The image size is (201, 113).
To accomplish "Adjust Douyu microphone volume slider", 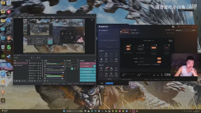I will (129, 74).
